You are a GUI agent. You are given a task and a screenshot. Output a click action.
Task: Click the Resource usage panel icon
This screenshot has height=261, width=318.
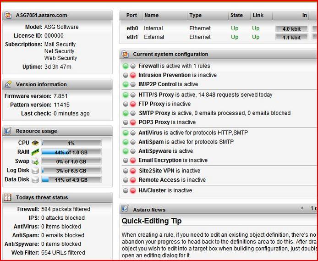click(x=8, y=131)
